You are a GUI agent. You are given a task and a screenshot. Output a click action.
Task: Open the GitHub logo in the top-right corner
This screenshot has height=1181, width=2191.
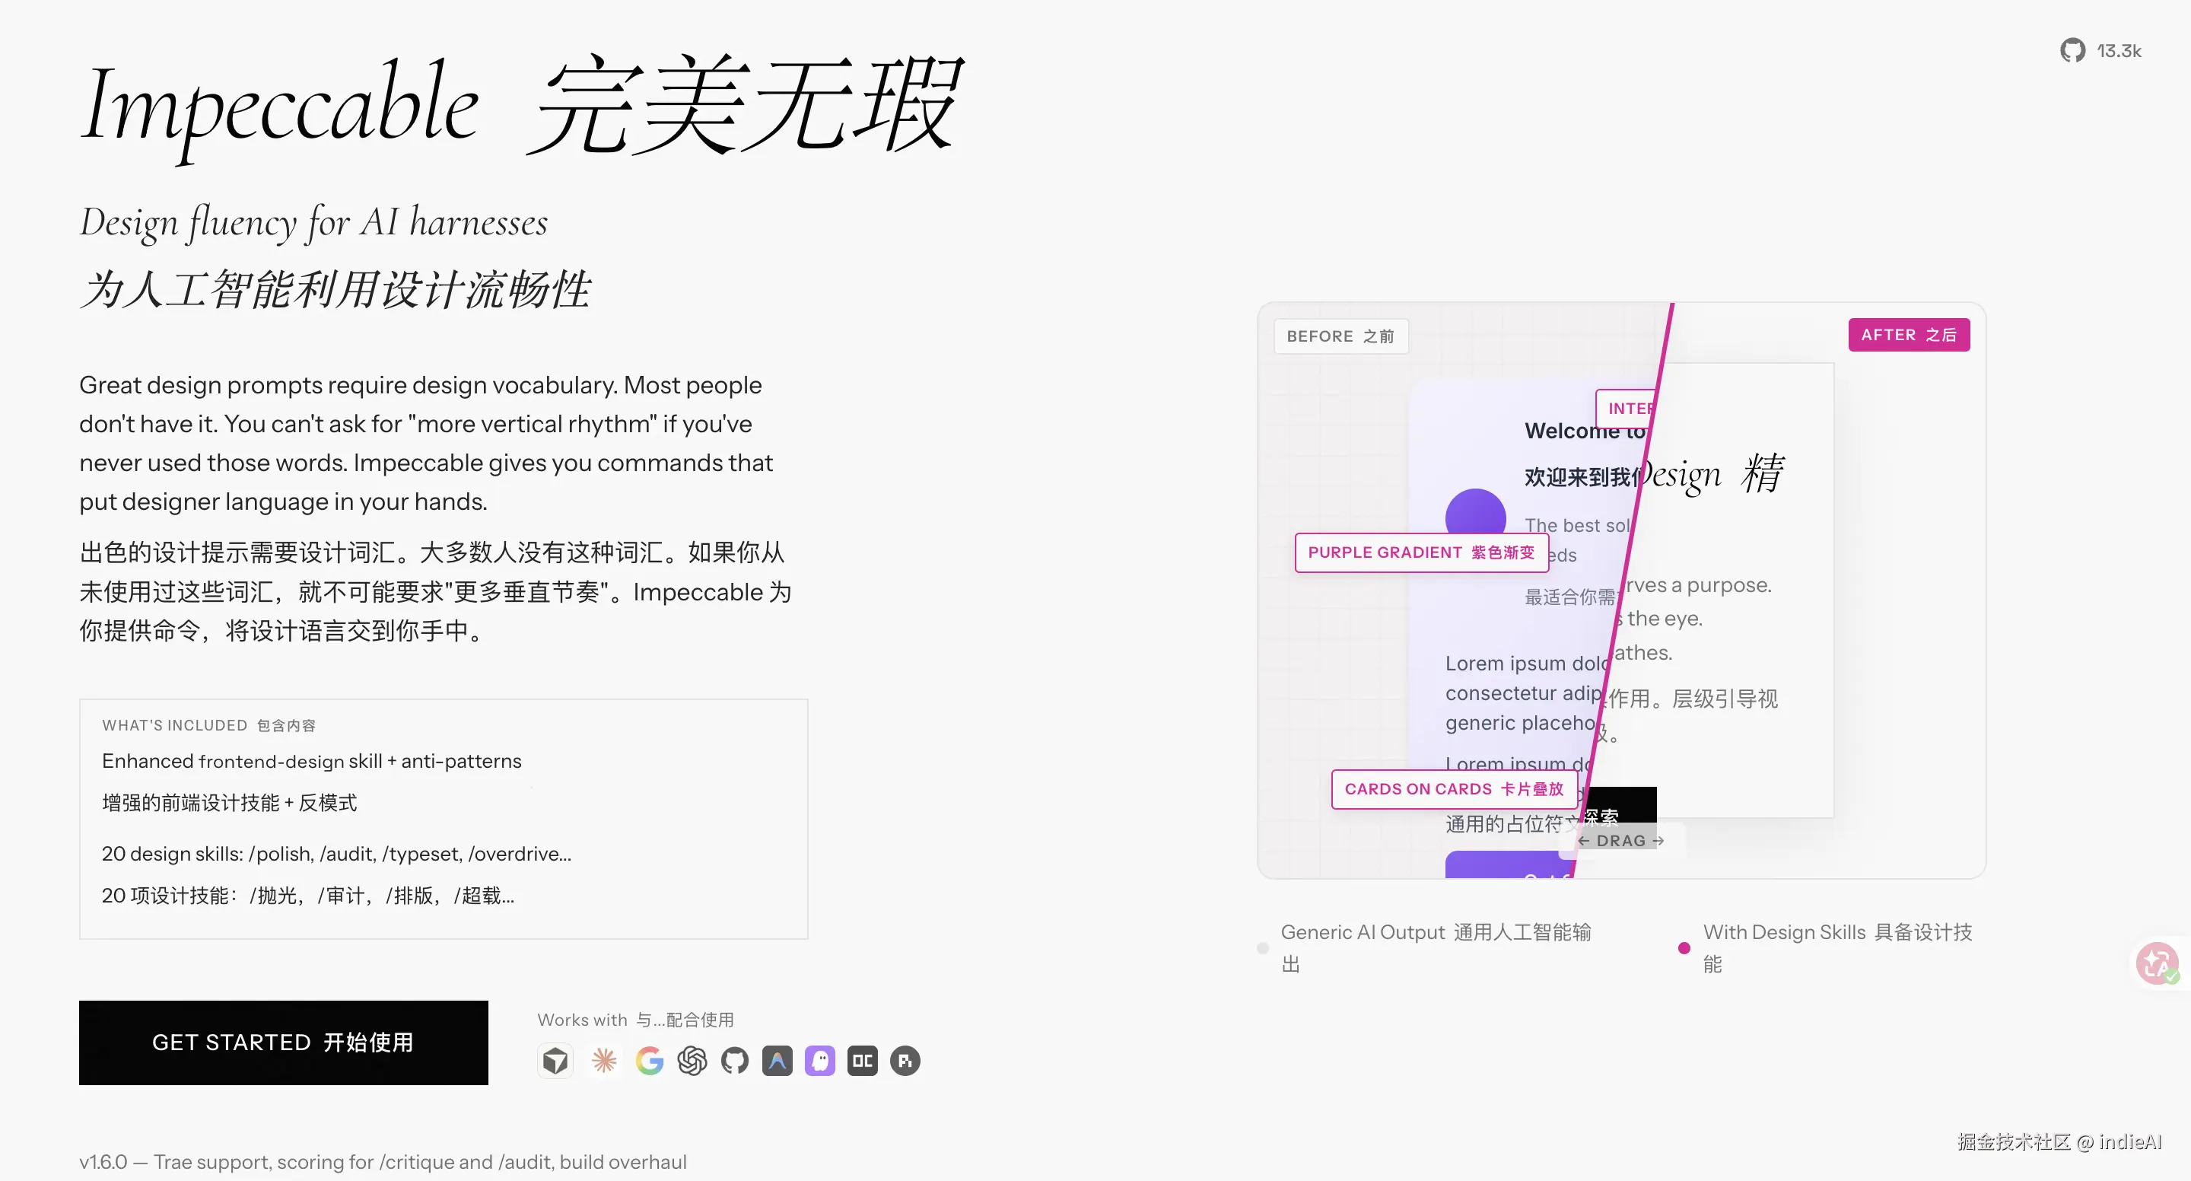[2073, 50]
